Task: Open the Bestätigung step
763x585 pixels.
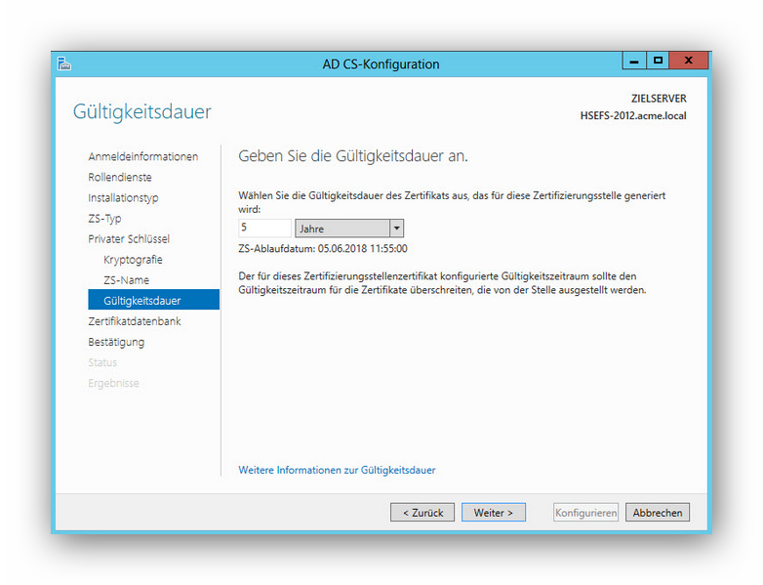Action: point(116,342)
